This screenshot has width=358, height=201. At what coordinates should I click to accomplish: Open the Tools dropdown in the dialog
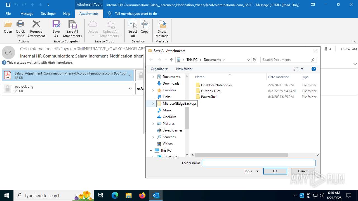pos(251,171)
